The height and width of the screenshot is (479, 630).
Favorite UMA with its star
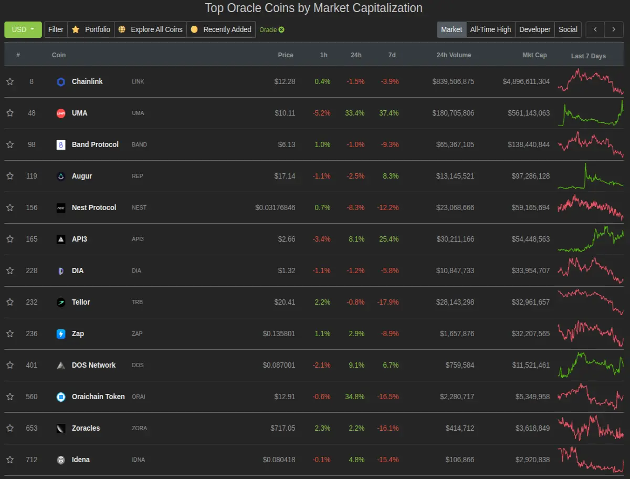pyautogui.click(x=10, y=113)
